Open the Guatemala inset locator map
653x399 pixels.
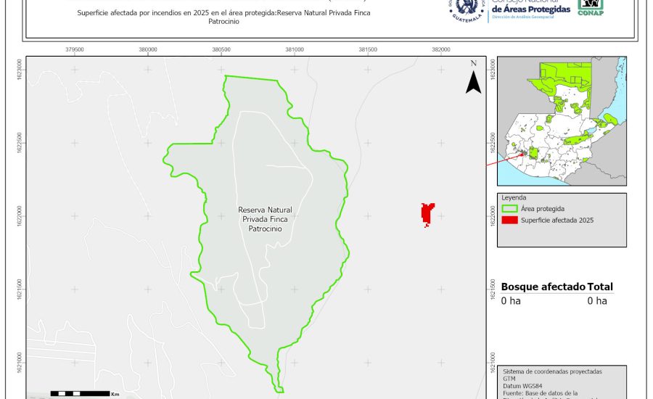[x=562, y=122]
